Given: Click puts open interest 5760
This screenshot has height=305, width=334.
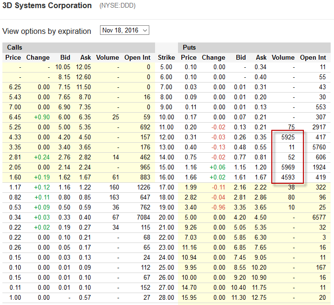Looking at the screenshot, I should click(x=319, y=147).
